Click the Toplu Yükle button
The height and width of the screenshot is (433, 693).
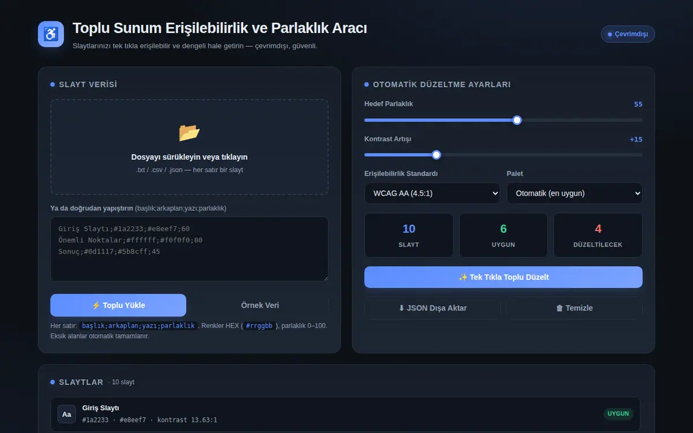click(x=118, y=305)
